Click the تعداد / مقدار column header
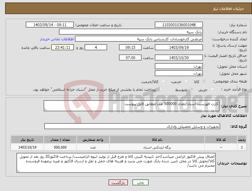Viewport: 252px width, 191px height. click(60, 140)
